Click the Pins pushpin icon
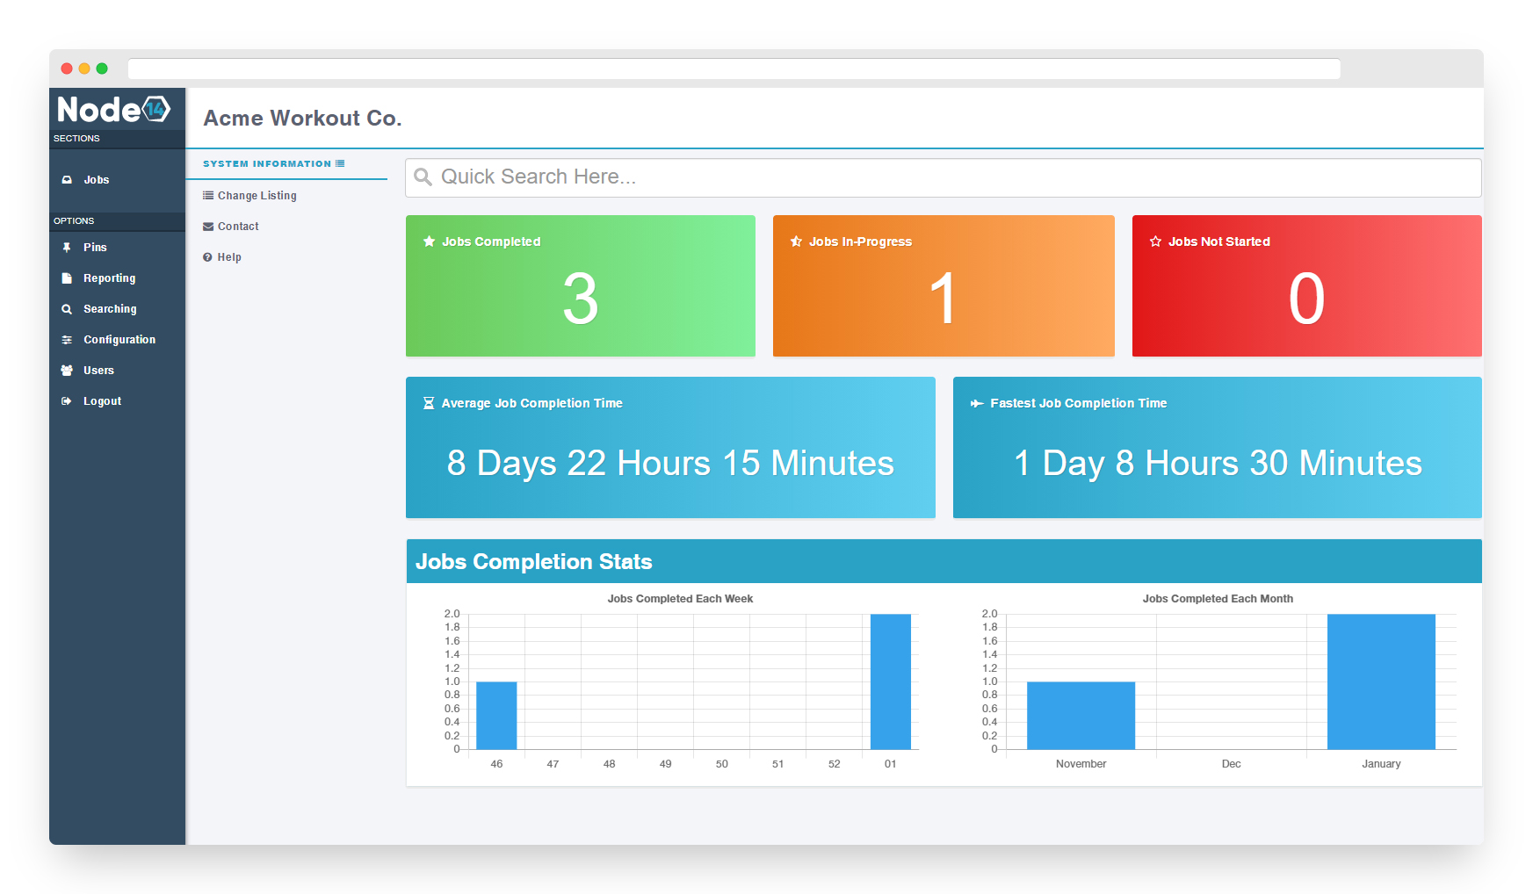1533x894 pixels. click(x=67, y=248)
